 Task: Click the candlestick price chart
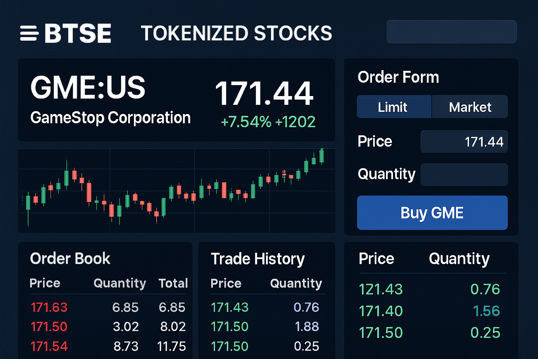[x=177, y=191]
